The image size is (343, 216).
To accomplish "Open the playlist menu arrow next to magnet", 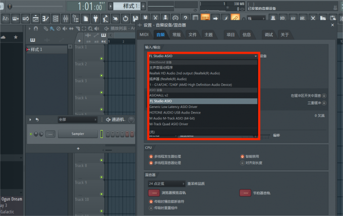I will point(30,28).
